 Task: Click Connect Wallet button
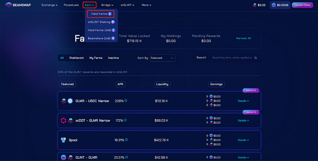coord(302,5)
